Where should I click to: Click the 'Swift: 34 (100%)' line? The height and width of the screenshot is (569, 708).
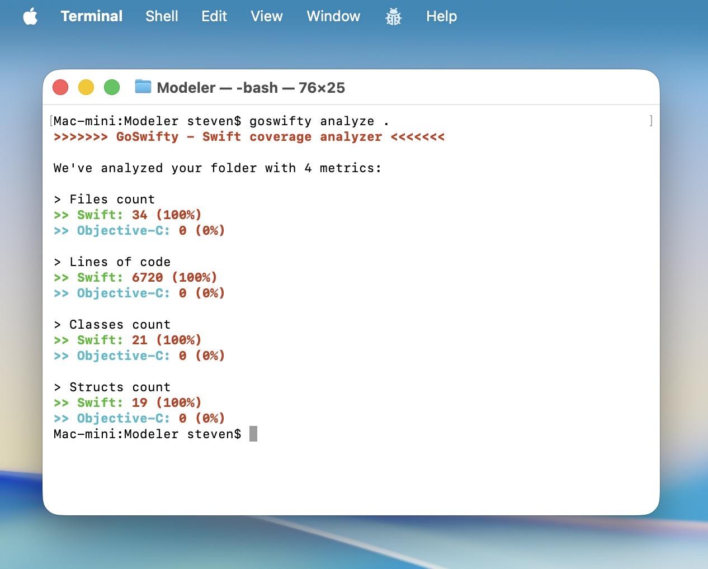pos(128,215)
